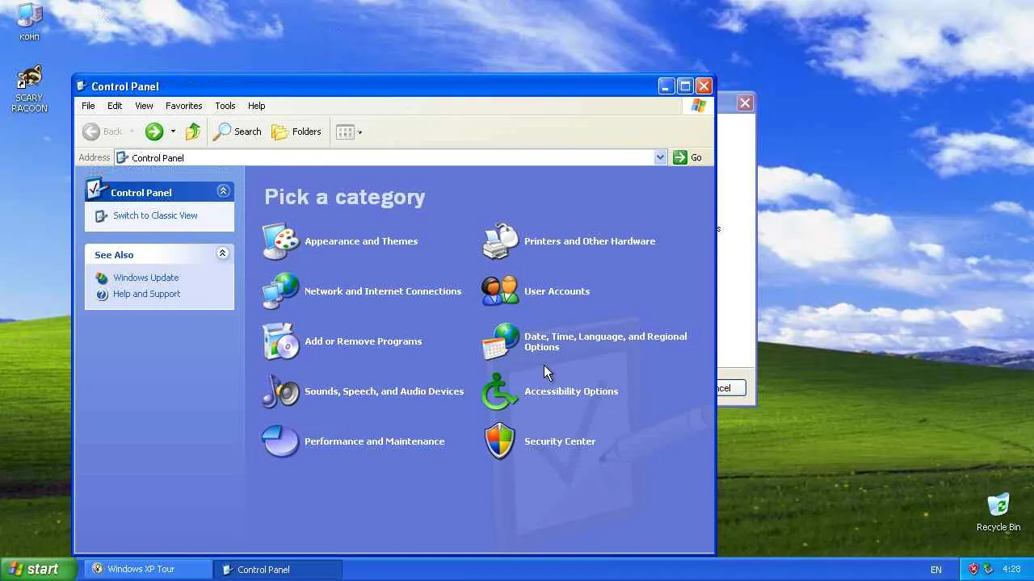Switch to Windows XP Tour taskbar button

click(x=149, y=569)
